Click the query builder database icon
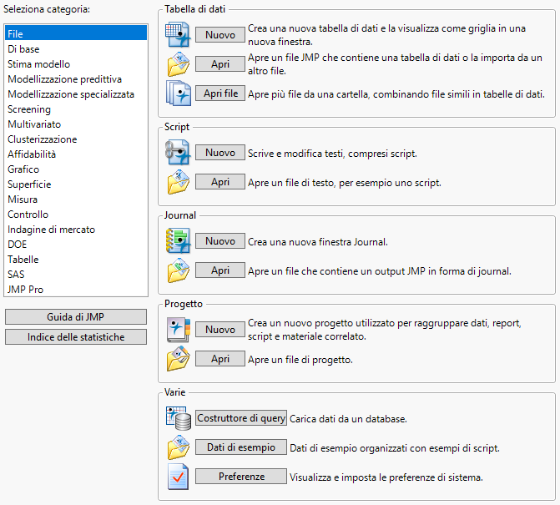Viewport: 560px width, 505px height. (x=179, y=418)
